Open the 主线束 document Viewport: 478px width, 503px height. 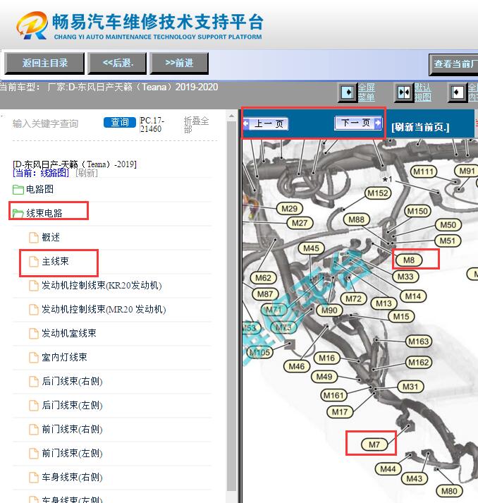pyautogui.click(x=55, y=261)
